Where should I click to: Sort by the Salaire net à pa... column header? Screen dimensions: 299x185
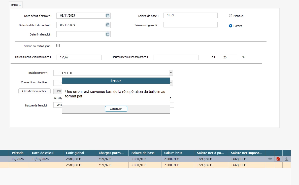pos(211,153)
